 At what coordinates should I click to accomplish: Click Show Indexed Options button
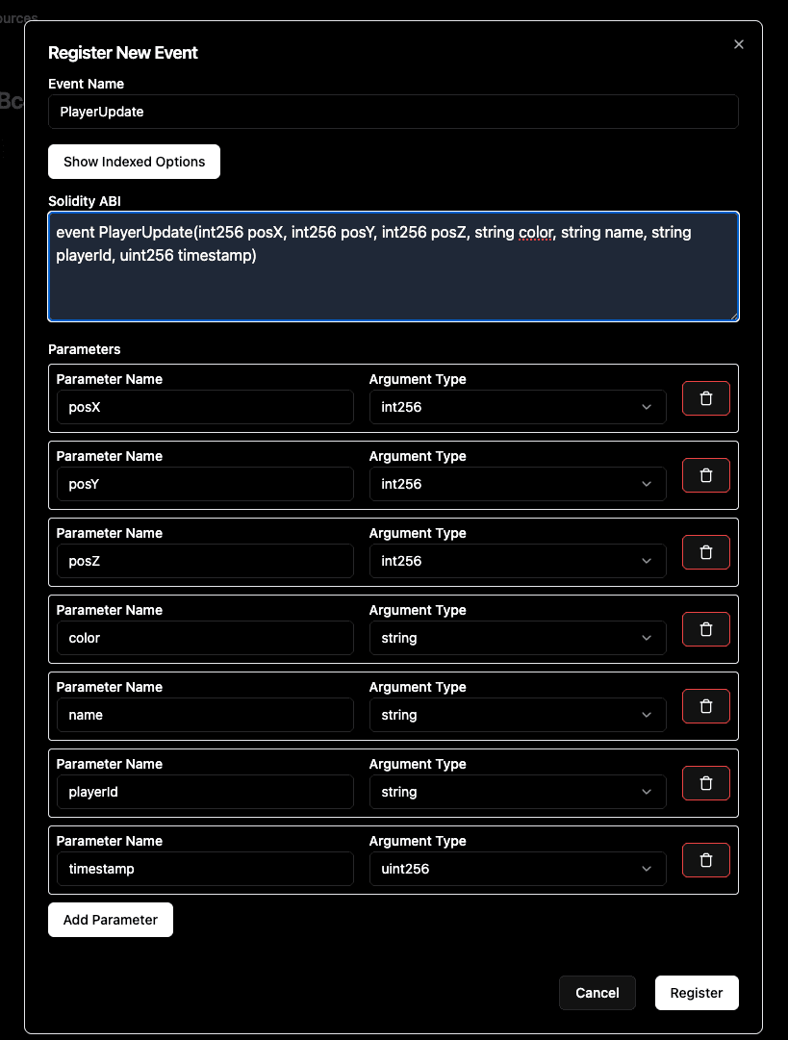pos(134,162)
